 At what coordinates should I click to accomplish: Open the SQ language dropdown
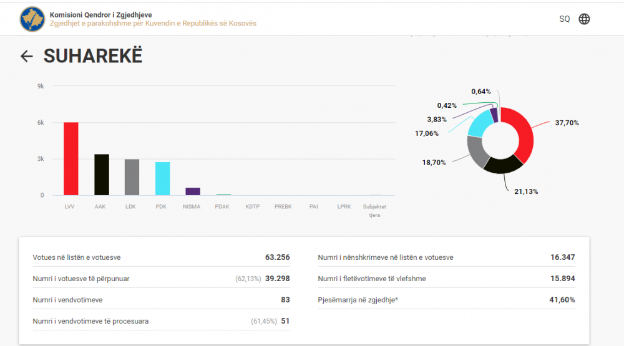pos(564,19)
